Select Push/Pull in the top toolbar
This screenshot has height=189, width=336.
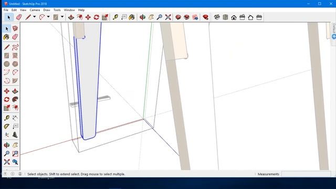tap(71, 17)
